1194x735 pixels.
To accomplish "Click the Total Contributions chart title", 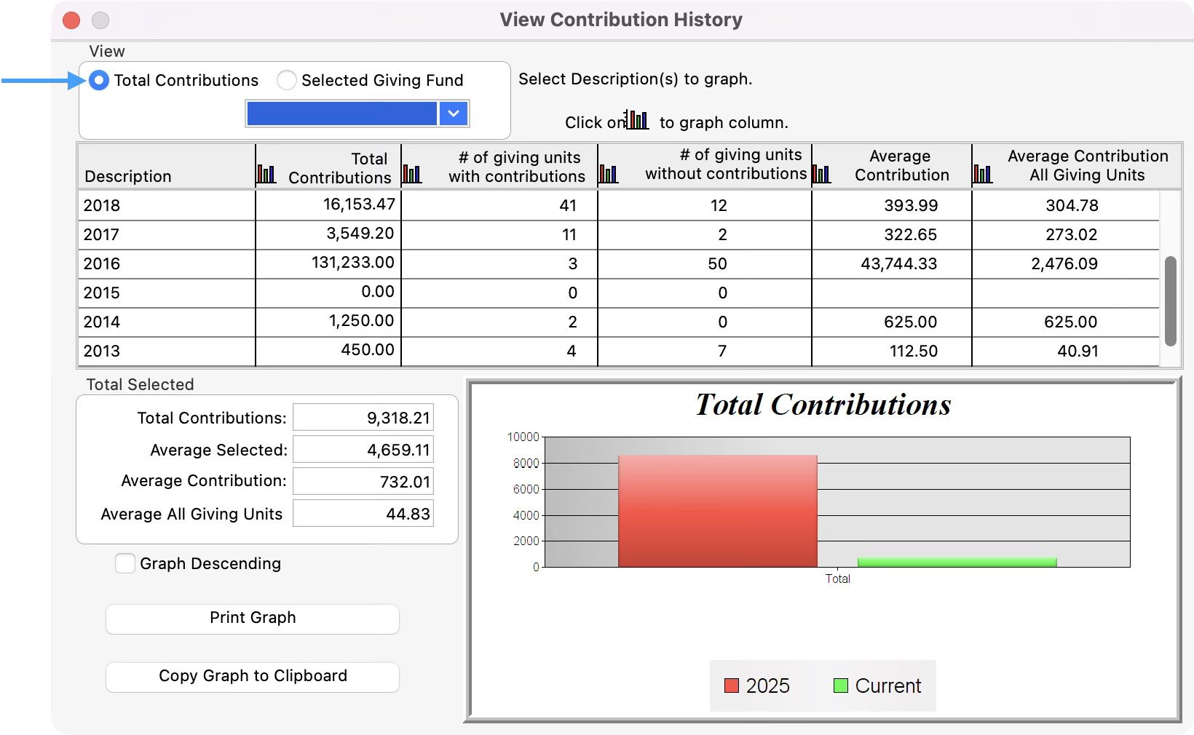I will click(823, 405).
